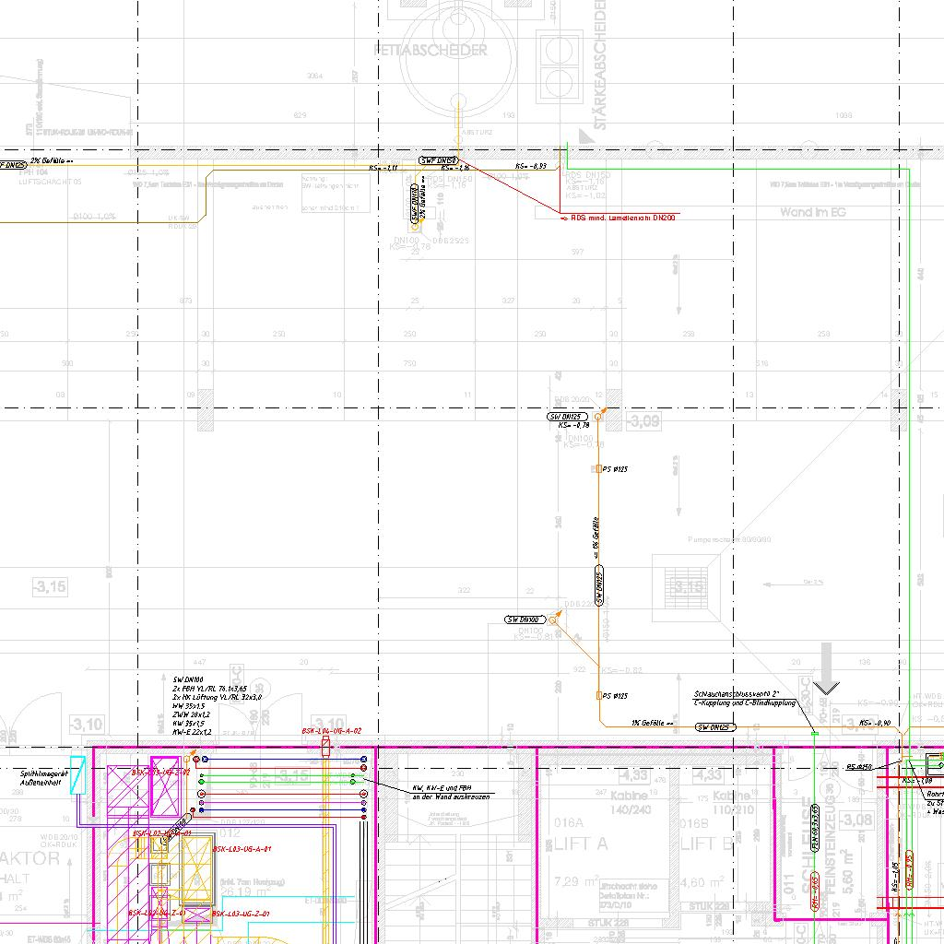Select the 1% Gefälle slope note
This screenshot has width=944, height=944.
tap(652, 723)
